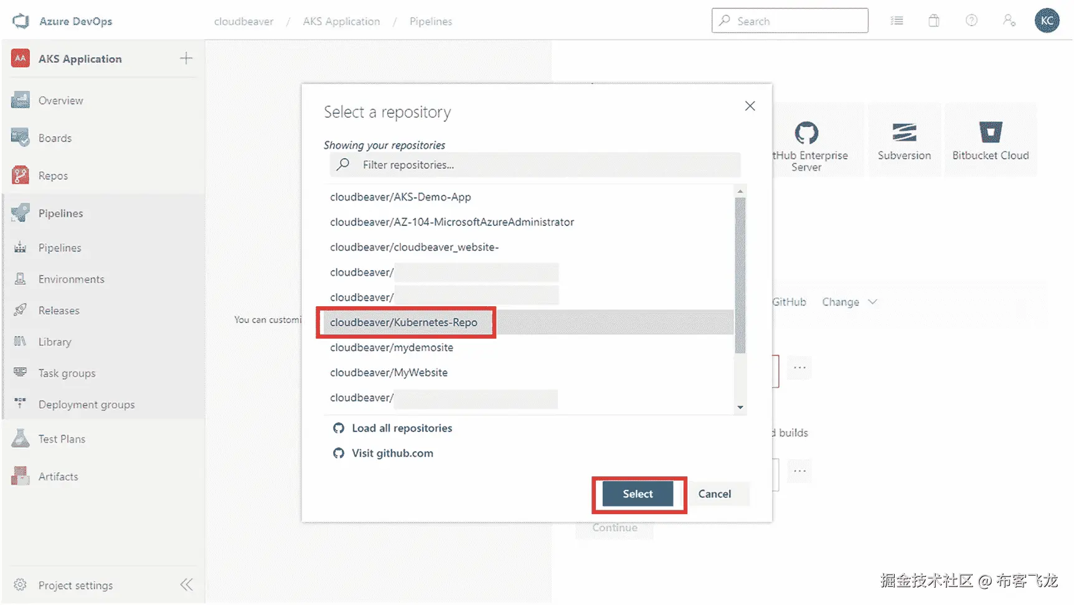Click the Cancel button
The image size is (1074, 605).
click(x=715, y=494)
